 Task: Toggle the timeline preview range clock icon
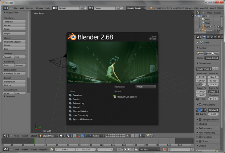pos(52,149)
